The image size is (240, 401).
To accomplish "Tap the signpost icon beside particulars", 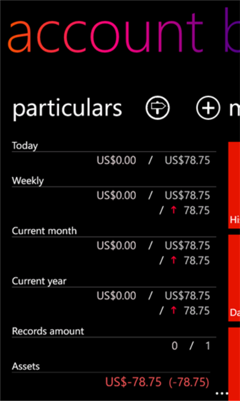I will 158,108.
